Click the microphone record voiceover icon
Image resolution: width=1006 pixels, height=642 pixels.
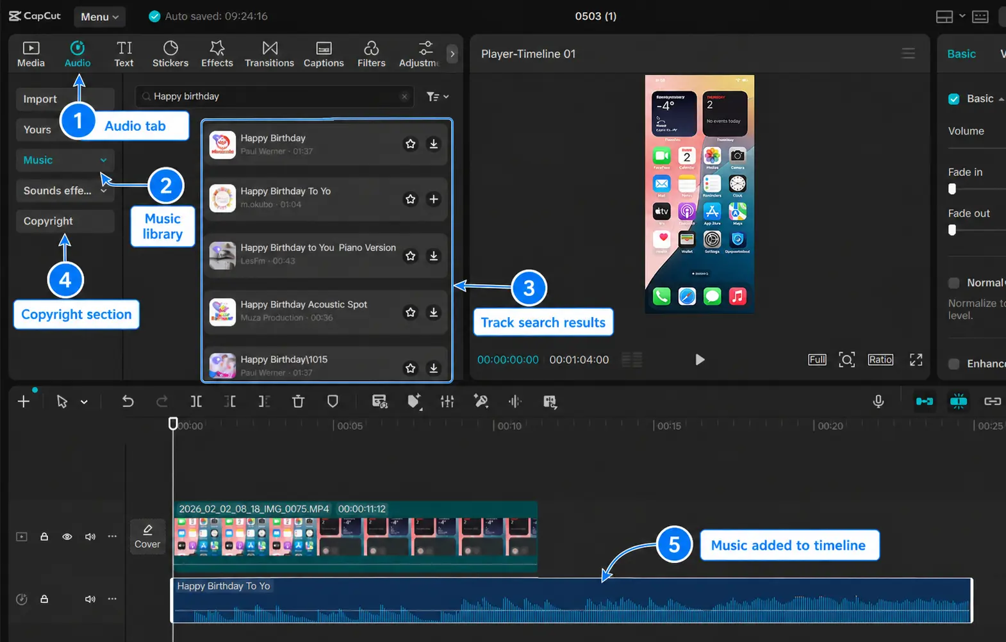click(878, 402)
